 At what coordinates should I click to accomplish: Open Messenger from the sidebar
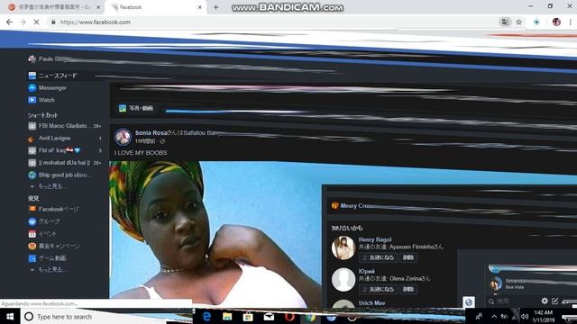pos(52,88)
